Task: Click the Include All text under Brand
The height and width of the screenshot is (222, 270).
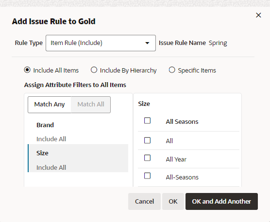Action: coord(51,139)
